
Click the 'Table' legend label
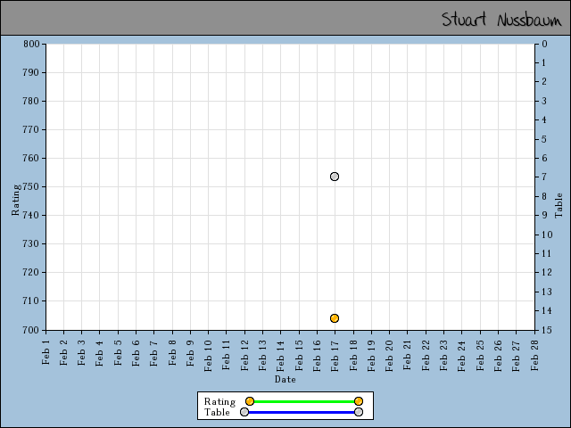(x=217, y=412)
